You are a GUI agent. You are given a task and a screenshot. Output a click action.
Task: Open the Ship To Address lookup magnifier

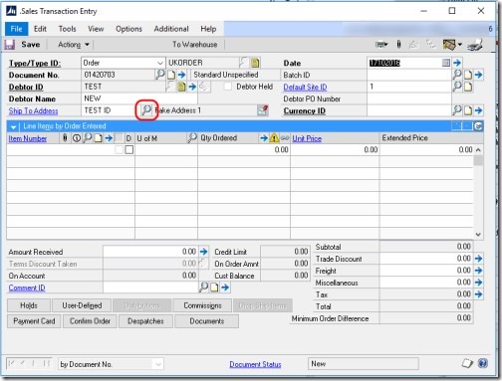146,110
